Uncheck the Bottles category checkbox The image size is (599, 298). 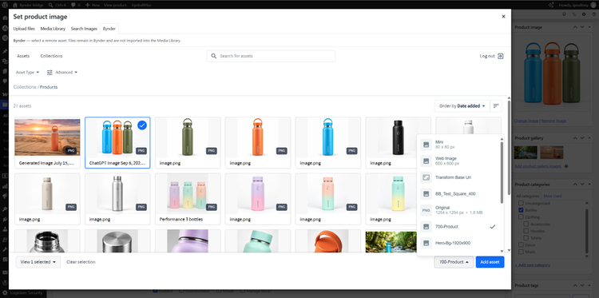521,210
